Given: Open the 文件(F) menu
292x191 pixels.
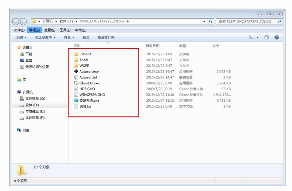Looking at the screenshot, I should pyautogui.click(x=19, y=30).
